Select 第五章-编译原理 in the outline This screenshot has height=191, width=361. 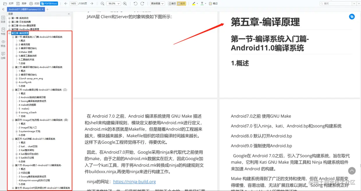pos(20,33)
